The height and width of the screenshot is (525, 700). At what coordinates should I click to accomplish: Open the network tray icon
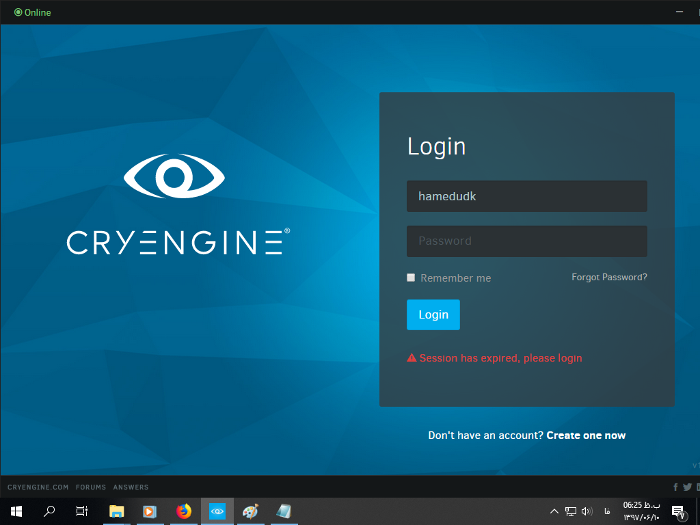tap(571, 511)
